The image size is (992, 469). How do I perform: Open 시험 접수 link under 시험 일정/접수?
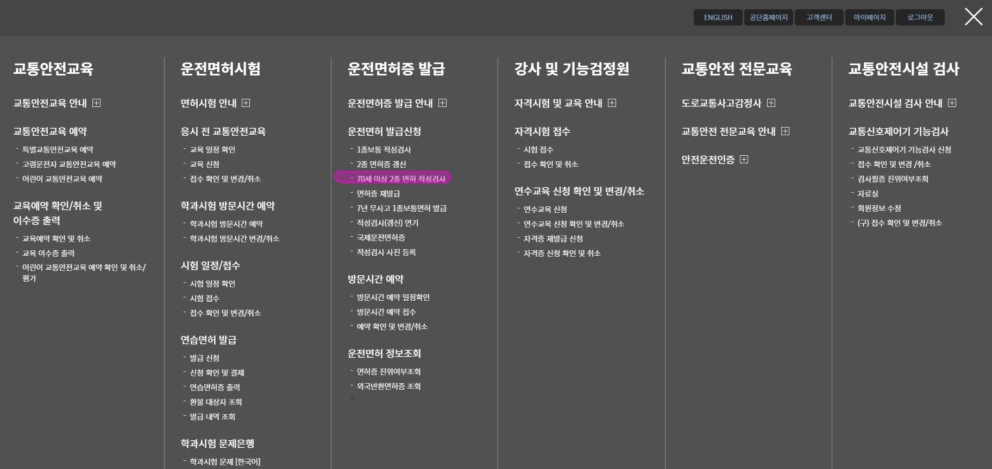point(204,298)
